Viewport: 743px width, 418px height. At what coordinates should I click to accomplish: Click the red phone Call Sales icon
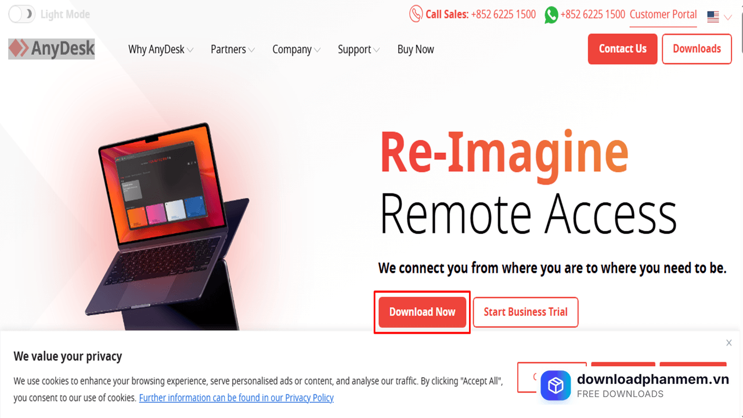415,15
